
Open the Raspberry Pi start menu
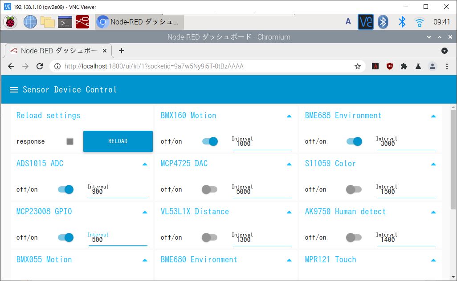click(10, 22)
